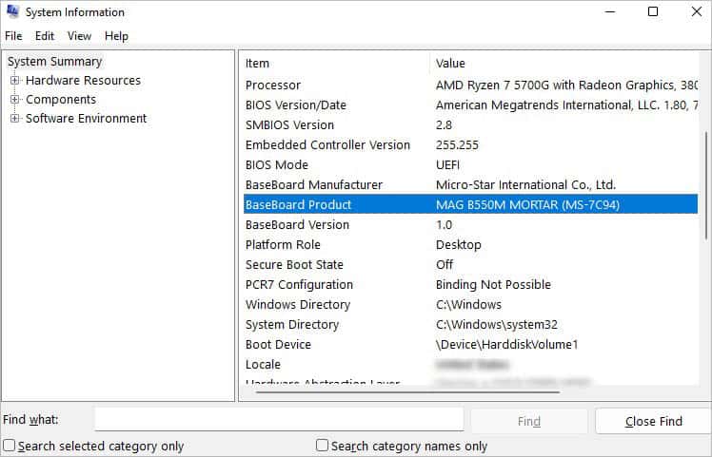Viewport: 712px width, 457px height.
Task: Enable Search category names only checkbox
Action: coord(322,446)
